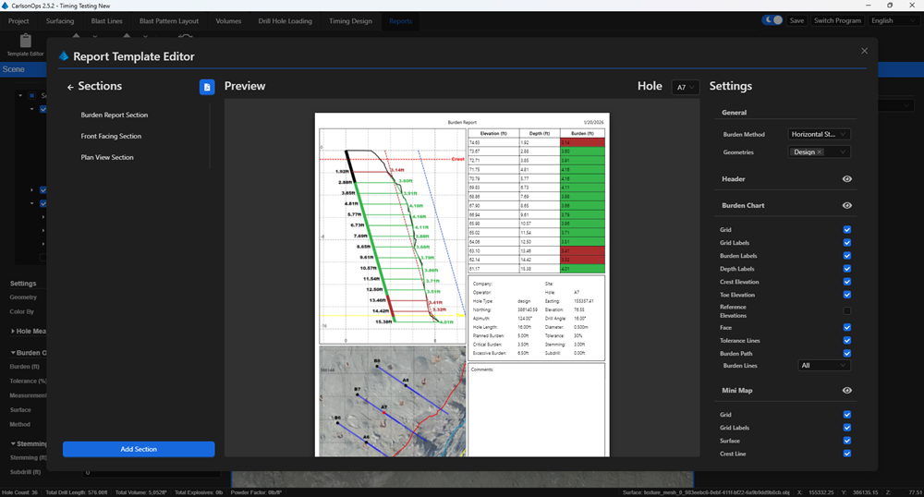Screen dimensions: 924x497
Task: Click the CarlsonOps logo in dialog title
Action: click(x=64, y=56)
